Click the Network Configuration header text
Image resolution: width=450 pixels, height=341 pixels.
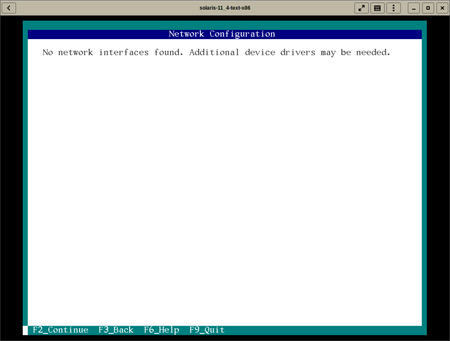222,34
